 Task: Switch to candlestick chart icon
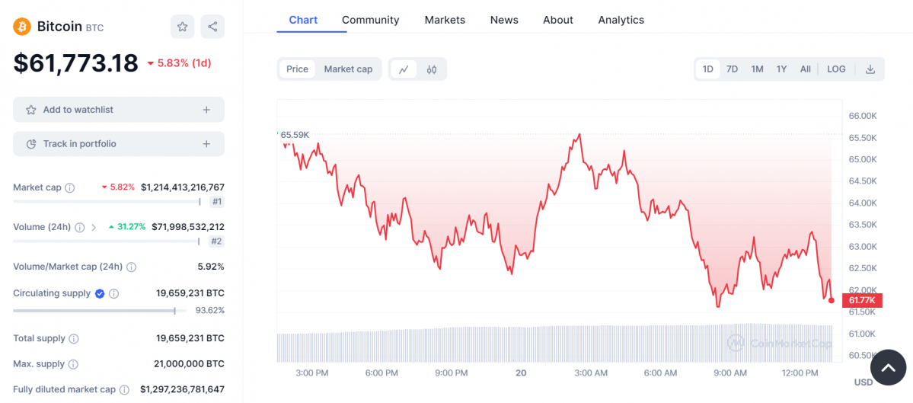(x=432, y=69)
